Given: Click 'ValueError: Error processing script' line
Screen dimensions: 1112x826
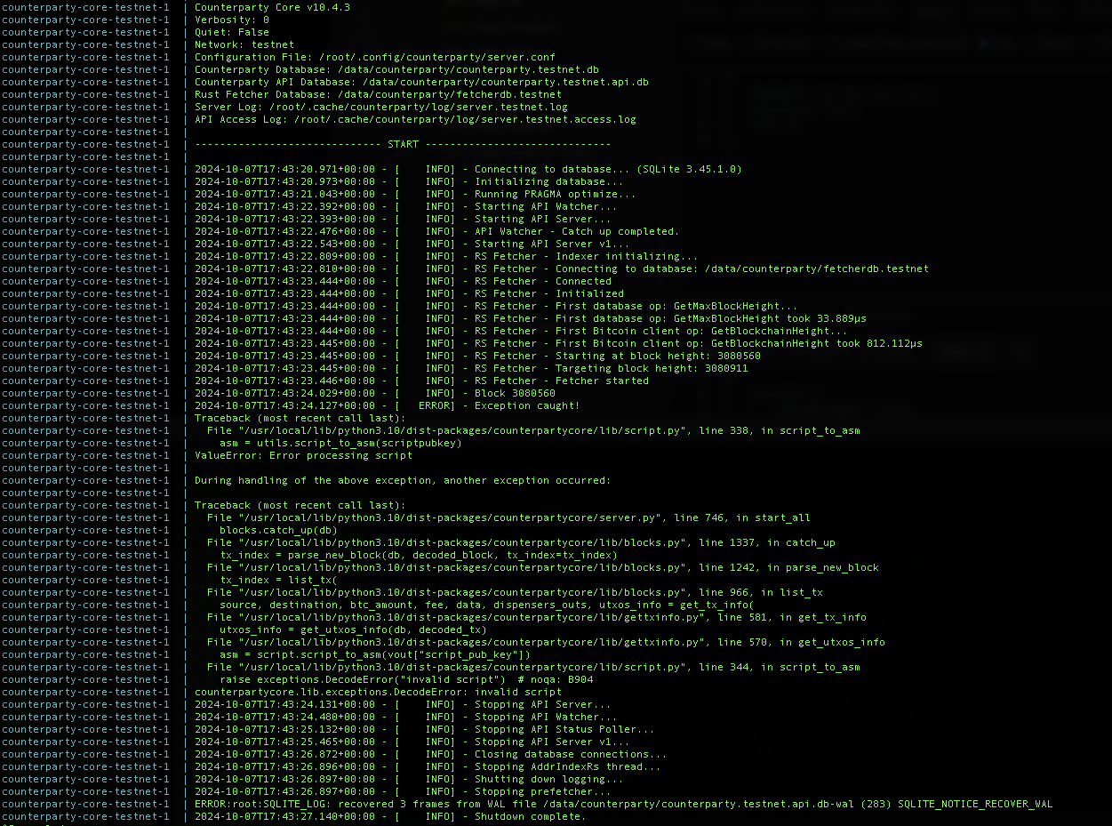Looking at the screenshot, I should click(303, 455).
